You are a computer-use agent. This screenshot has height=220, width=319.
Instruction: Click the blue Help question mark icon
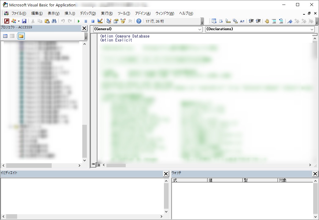(x=139, y=21)
